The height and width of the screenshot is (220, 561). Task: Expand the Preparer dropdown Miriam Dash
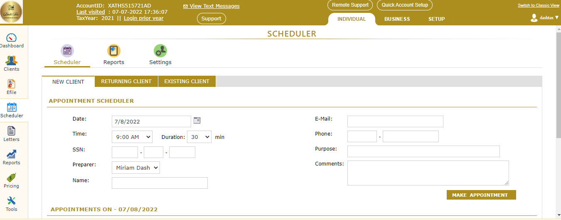(x=135, y=168)
